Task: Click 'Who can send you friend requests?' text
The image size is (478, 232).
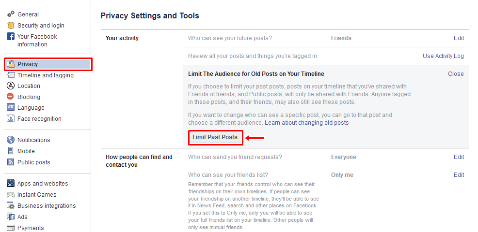Action: (x=235, y=157)
